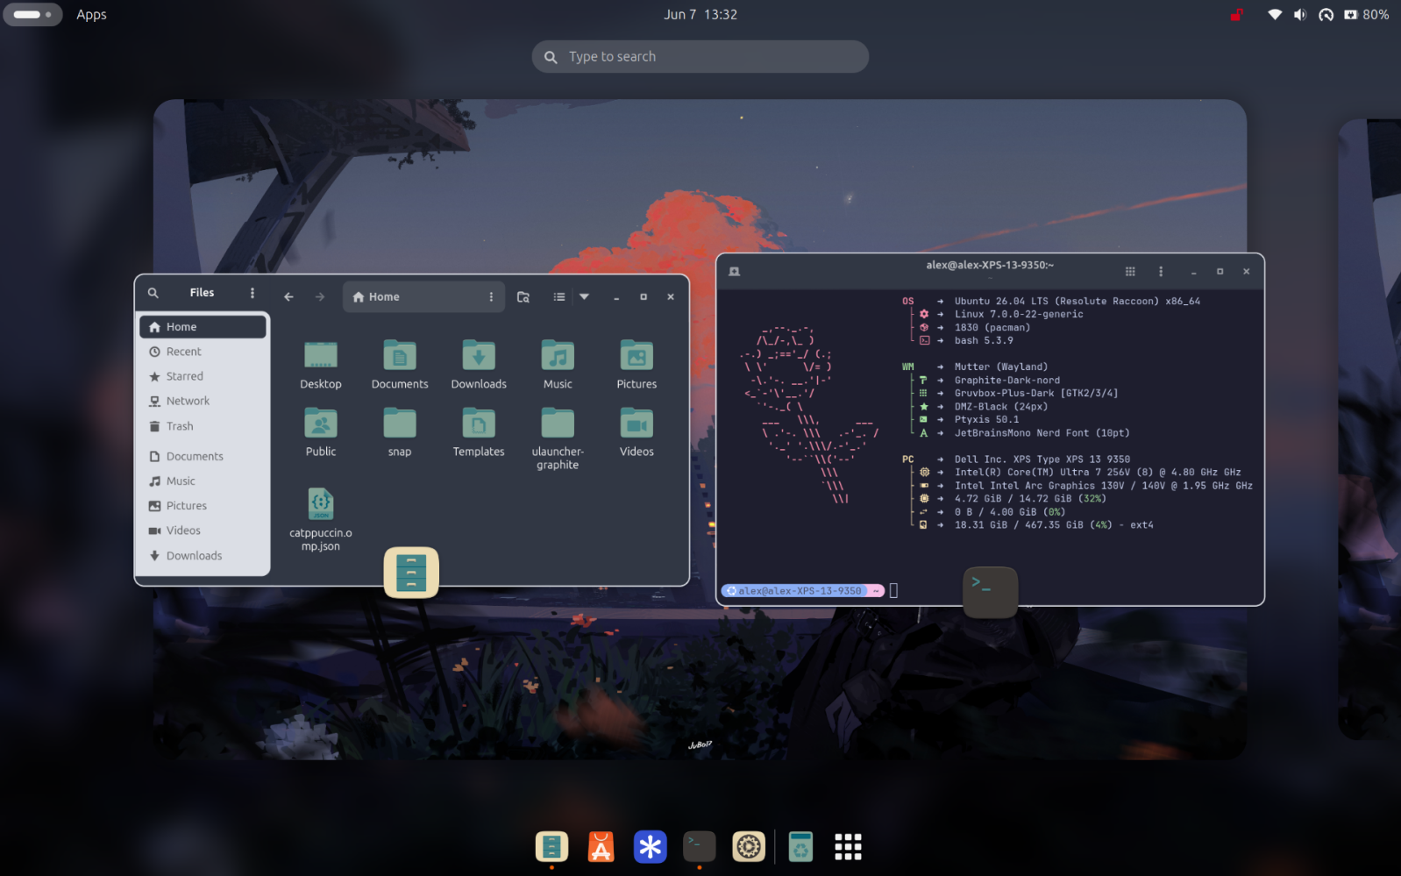
Task: Open the Files sidebar main menu
Action: point(252,293)
